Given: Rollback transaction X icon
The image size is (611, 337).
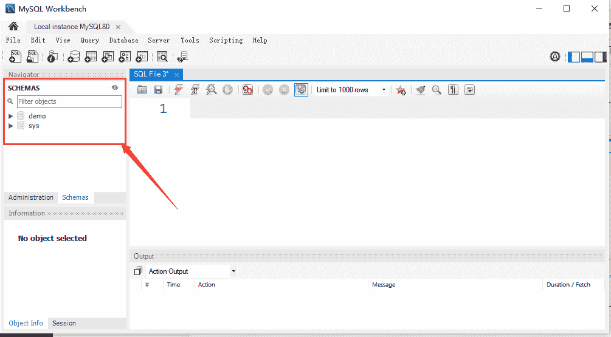Looking at the screenshot, I should (x=285, y=90).
